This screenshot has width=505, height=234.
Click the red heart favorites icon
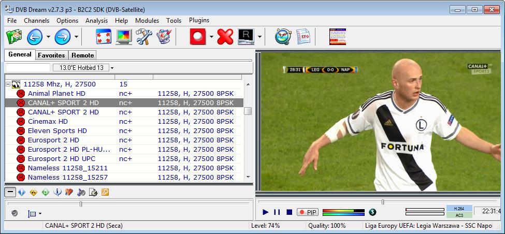click(69, 193)
